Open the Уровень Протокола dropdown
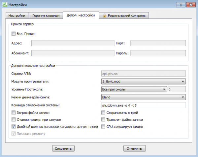 click(x=134, y=89)
